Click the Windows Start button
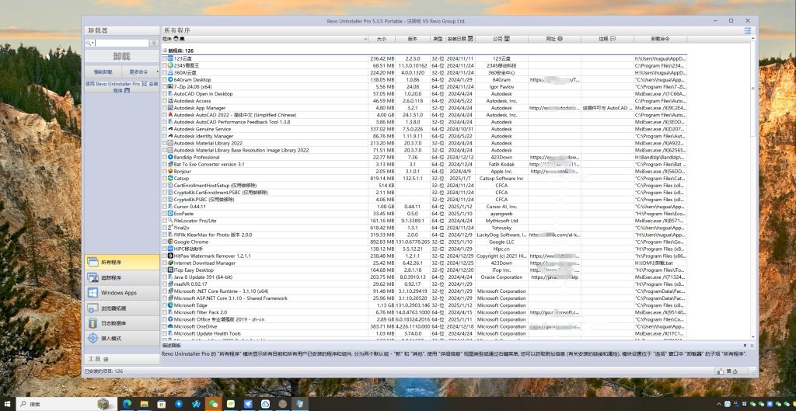 click(x=7, y=404)
